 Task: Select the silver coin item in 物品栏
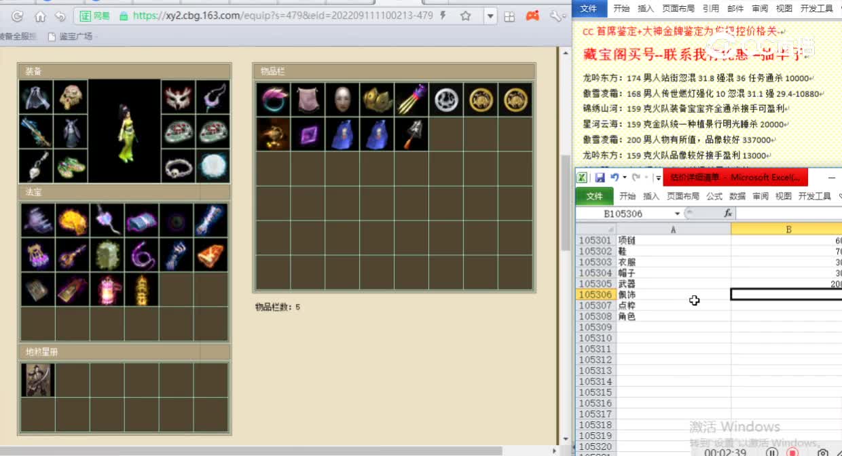point(446,100)
